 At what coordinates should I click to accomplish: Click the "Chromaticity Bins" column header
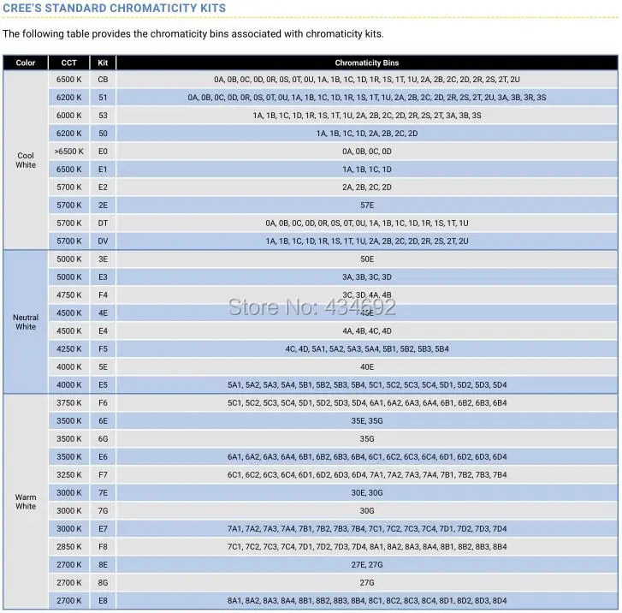[x=367, y=62]
